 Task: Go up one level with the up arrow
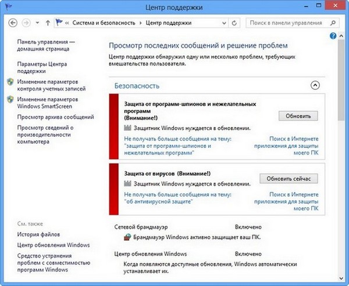(x=48, y=23)
